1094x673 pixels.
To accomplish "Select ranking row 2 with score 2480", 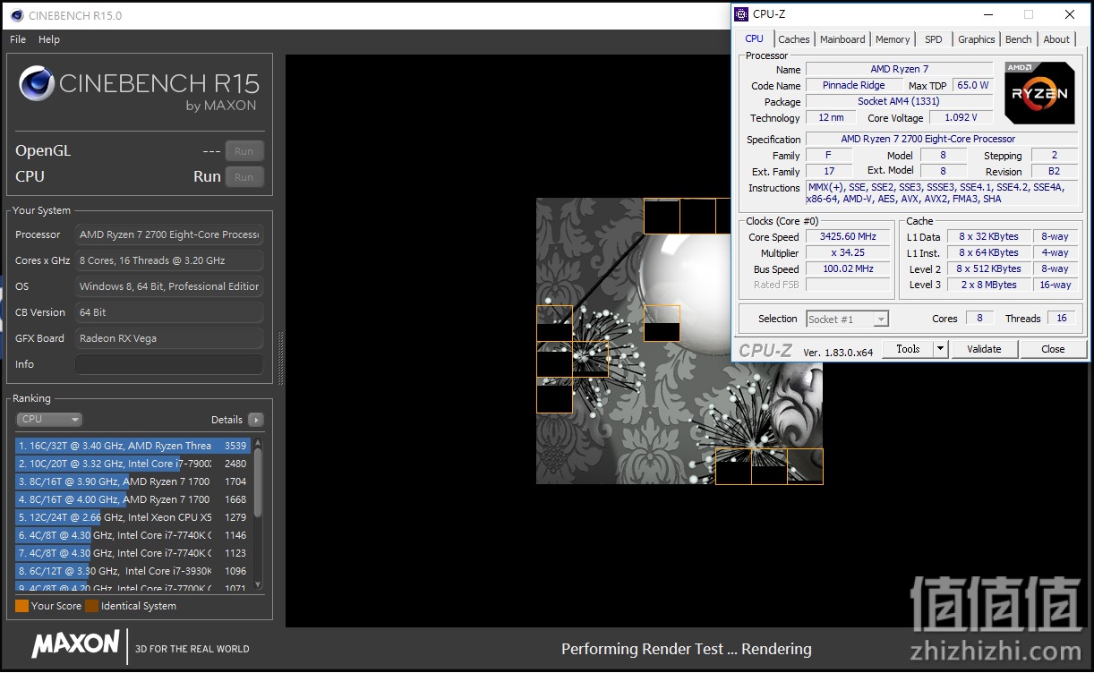I will 133,464.
